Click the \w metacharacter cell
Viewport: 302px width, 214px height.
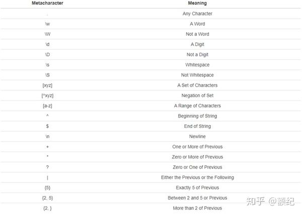pos(47,24)
